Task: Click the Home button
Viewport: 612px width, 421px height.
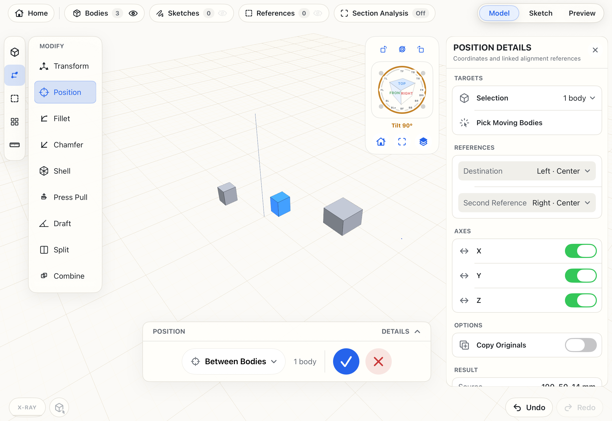Action: point(31,13)
